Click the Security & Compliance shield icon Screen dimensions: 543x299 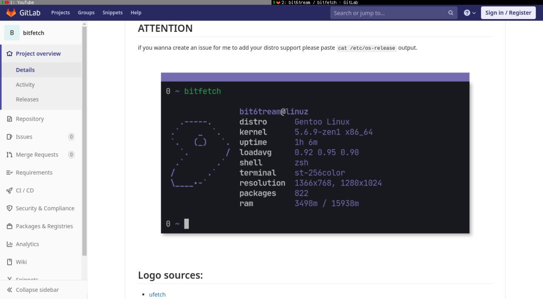coord(9,208)
